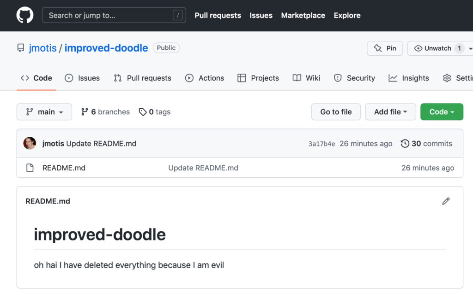This screenshot has height=292, width=473.
Task: Click the slash shortcut key icon in search
Action: [x=178, y=15]
